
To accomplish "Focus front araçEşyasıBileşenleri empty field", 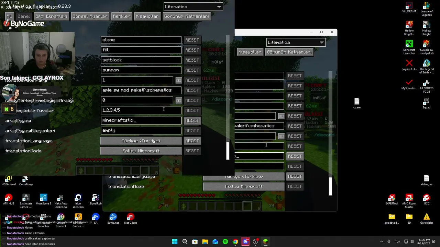I will 141,131.
